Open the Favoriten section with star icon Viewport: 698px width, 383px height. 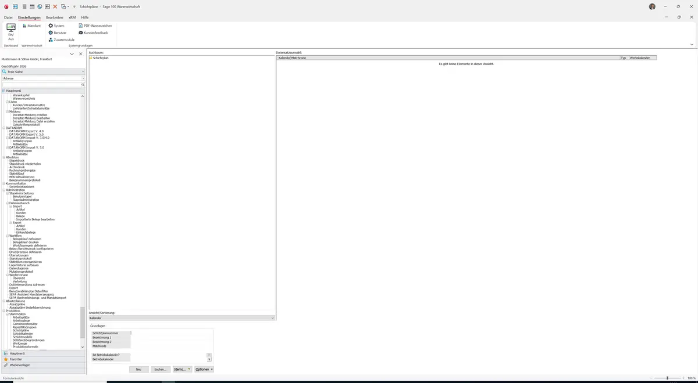tap(44, 359)
